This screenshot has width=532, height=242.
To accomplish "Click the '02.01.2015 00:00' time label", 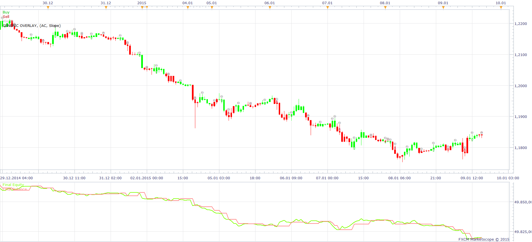I will 147,178.
